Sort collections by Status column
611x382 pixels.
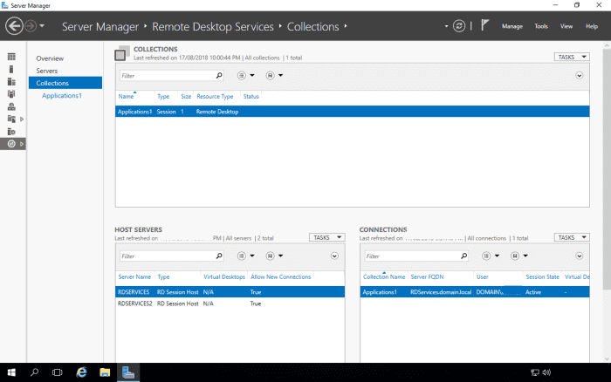click(251, 97)
